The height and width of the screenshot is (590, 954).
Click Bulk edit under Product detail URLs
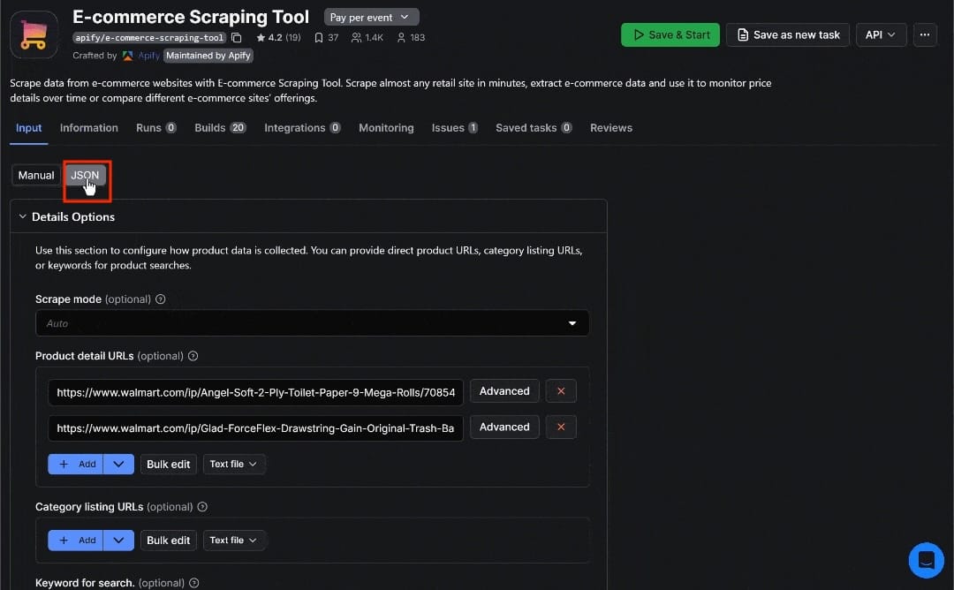pyautogui.click(x=168, y=464)
